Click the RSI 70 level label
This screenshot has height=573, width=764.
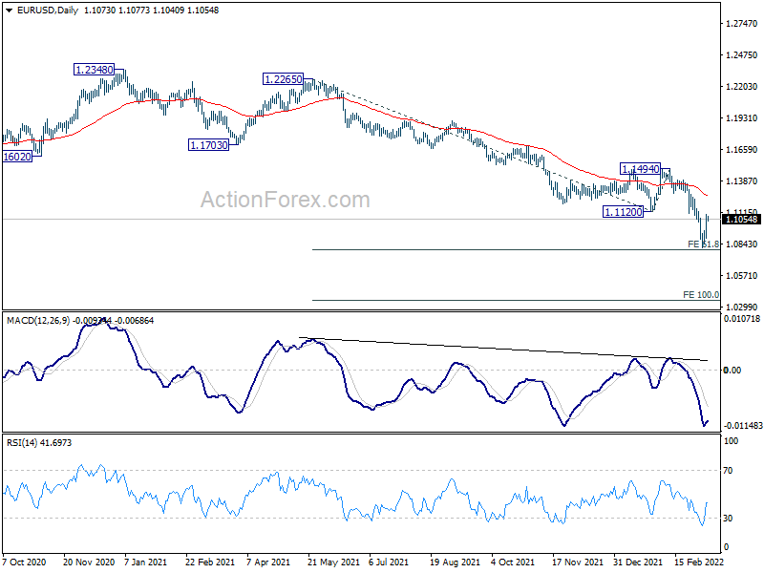tap(728, 471)
